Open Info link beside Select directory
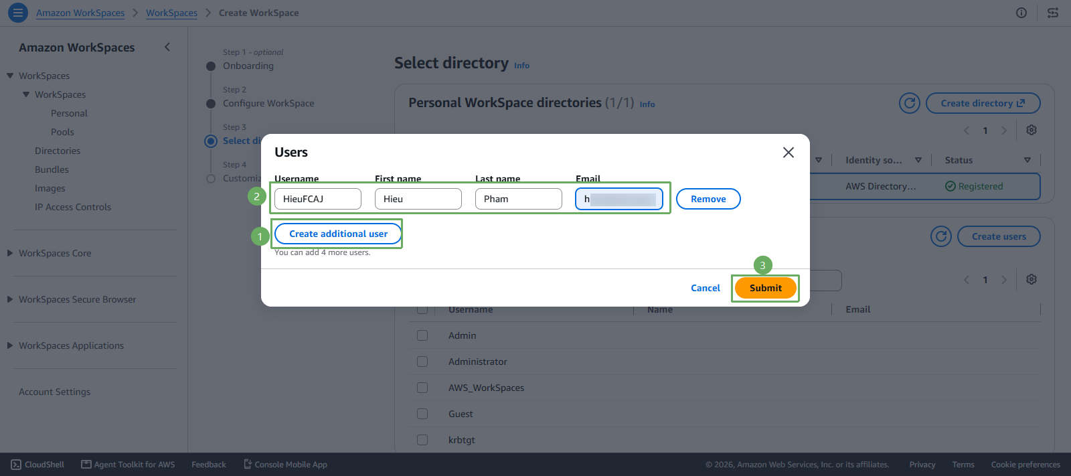The height and width of the screenshot is (476, 1071). point(521,66)
